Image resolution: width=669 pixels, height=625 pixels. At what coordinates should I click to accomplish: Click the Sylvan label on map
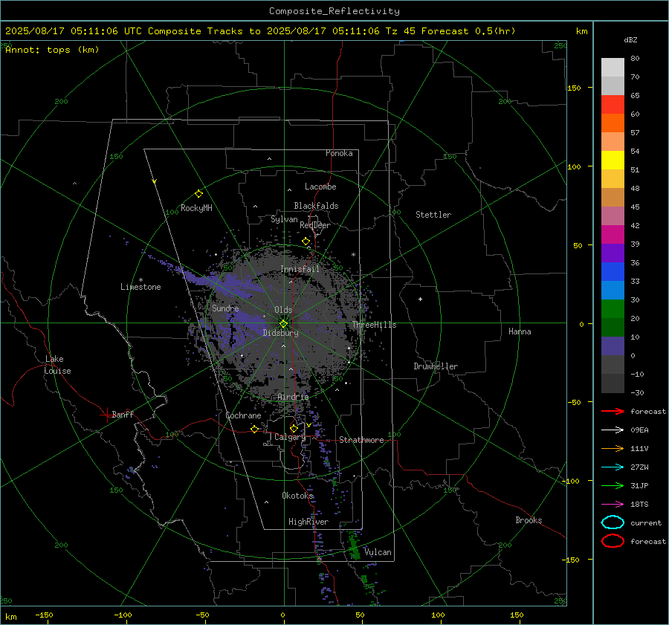[x=284, y=219]
